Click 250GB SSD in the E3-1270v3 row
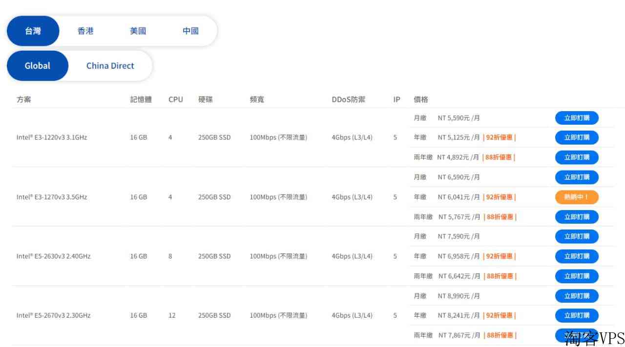The image size is (625, 347). pos(214,197)
